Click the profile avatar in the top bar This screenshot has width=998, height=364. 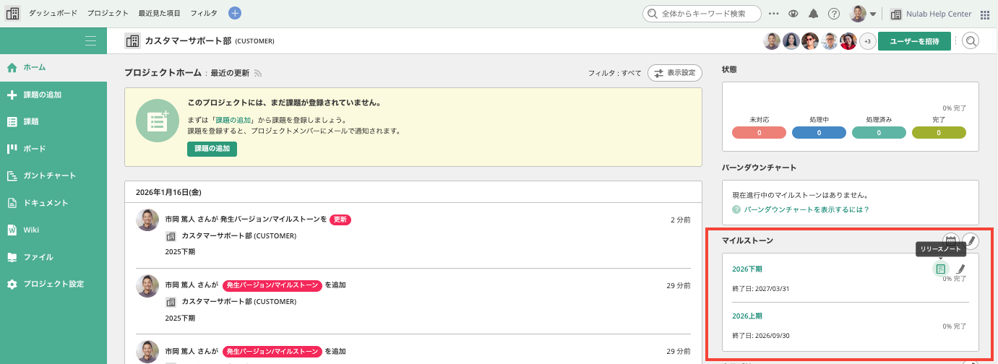pos(858,13)
